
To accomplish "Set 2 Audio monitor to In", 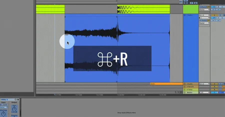I will pos(200,20).
